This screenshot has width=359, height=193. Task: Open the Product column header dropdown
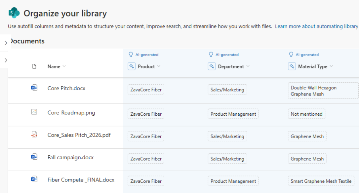coord(159,66)
